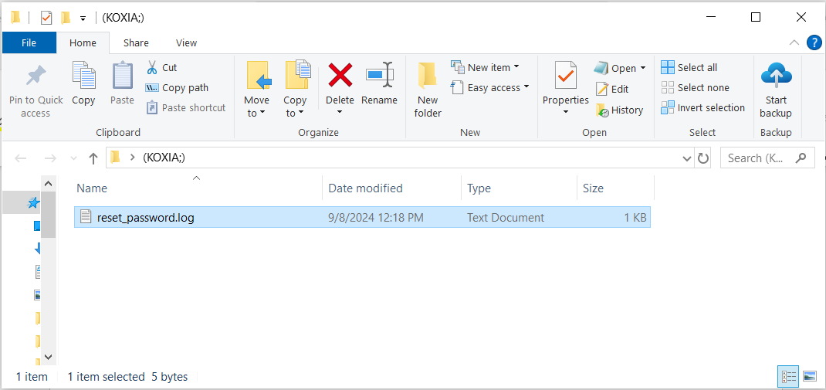The height and width of the screenshot is (390, 826).
Task: Switch to Large icons view layout
Action: click(810, 376)
